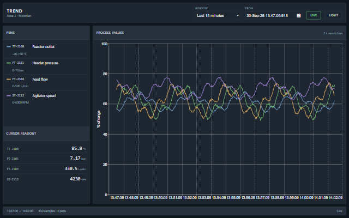The width and height of the screenshot is (349, 218).
Task: Click the PT-2101 green pen swatch
Action: (9, 63)
